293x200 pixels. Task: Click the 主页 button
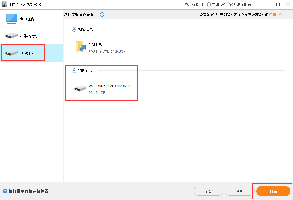click(208, 191)
